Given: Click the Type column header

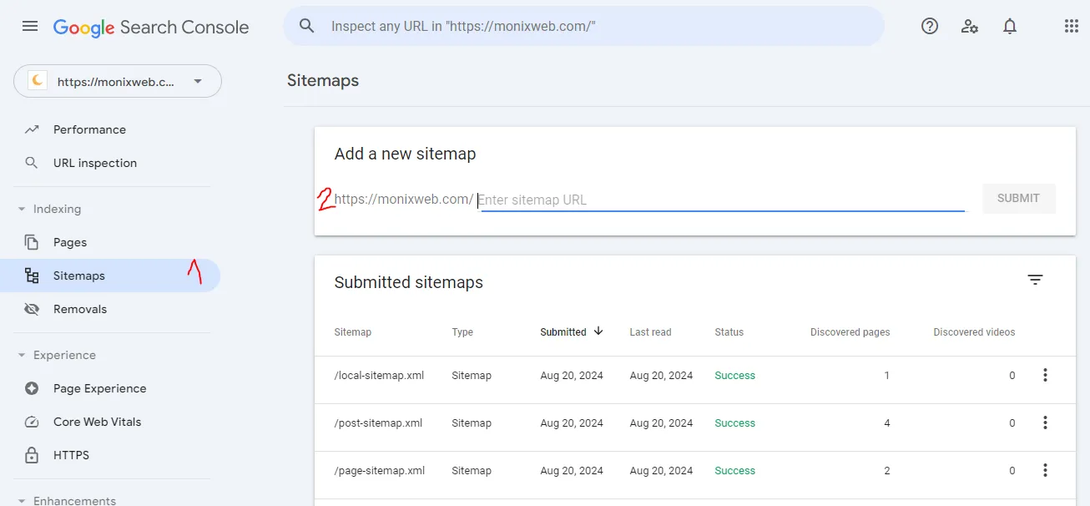Looking at the screenshot, I should click(x=462, y=332).
